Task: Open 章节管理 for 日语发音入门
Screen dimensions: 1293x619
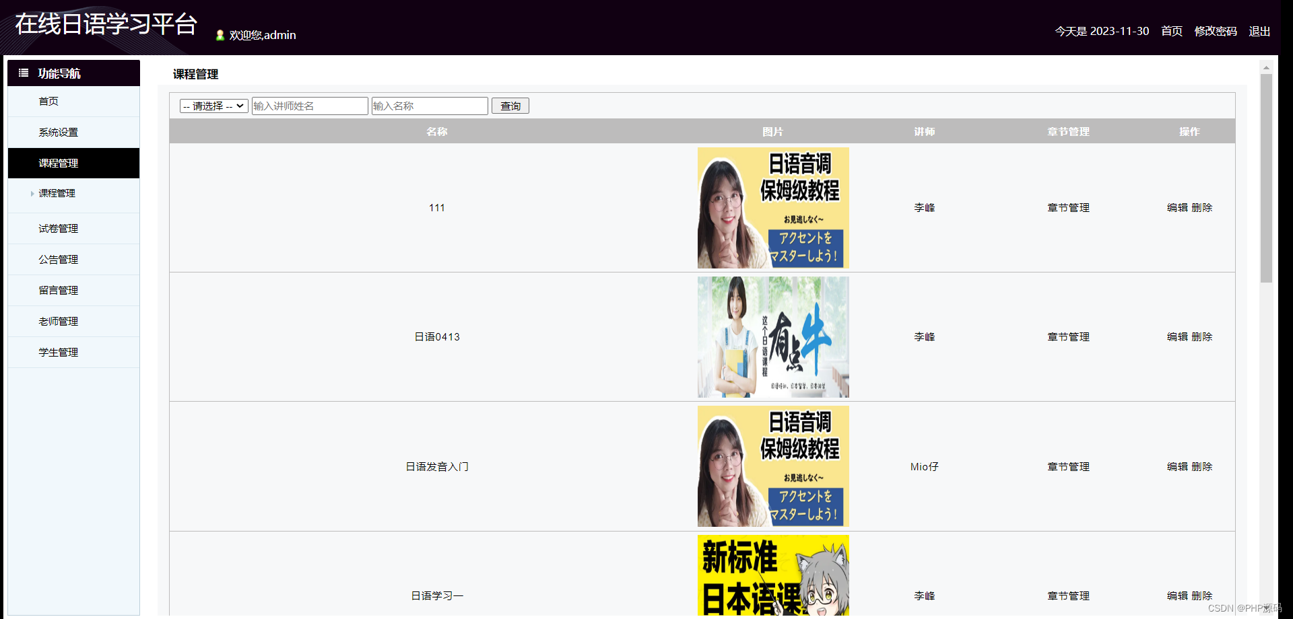Action: (1068, 467)
